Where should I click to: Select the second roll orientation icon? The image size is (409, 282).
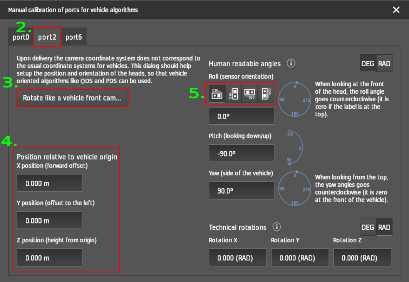point(233,94)
